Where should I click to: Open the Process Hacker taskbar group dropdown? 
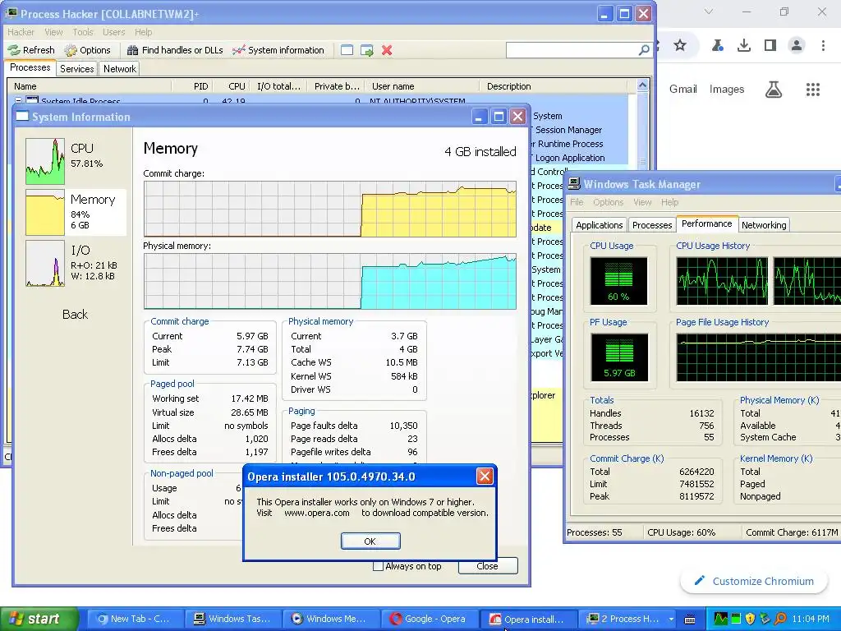(671, 619)
